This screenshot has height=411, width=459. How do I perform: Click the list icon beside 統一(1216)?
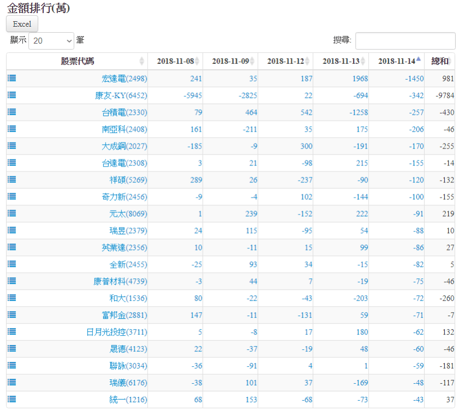pyautogui.click(x=11, y=400)
